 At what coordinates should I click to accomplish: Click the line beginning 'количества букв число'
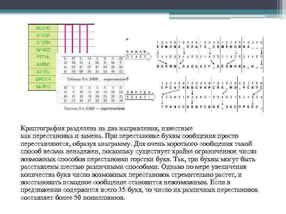pos(131,175)
